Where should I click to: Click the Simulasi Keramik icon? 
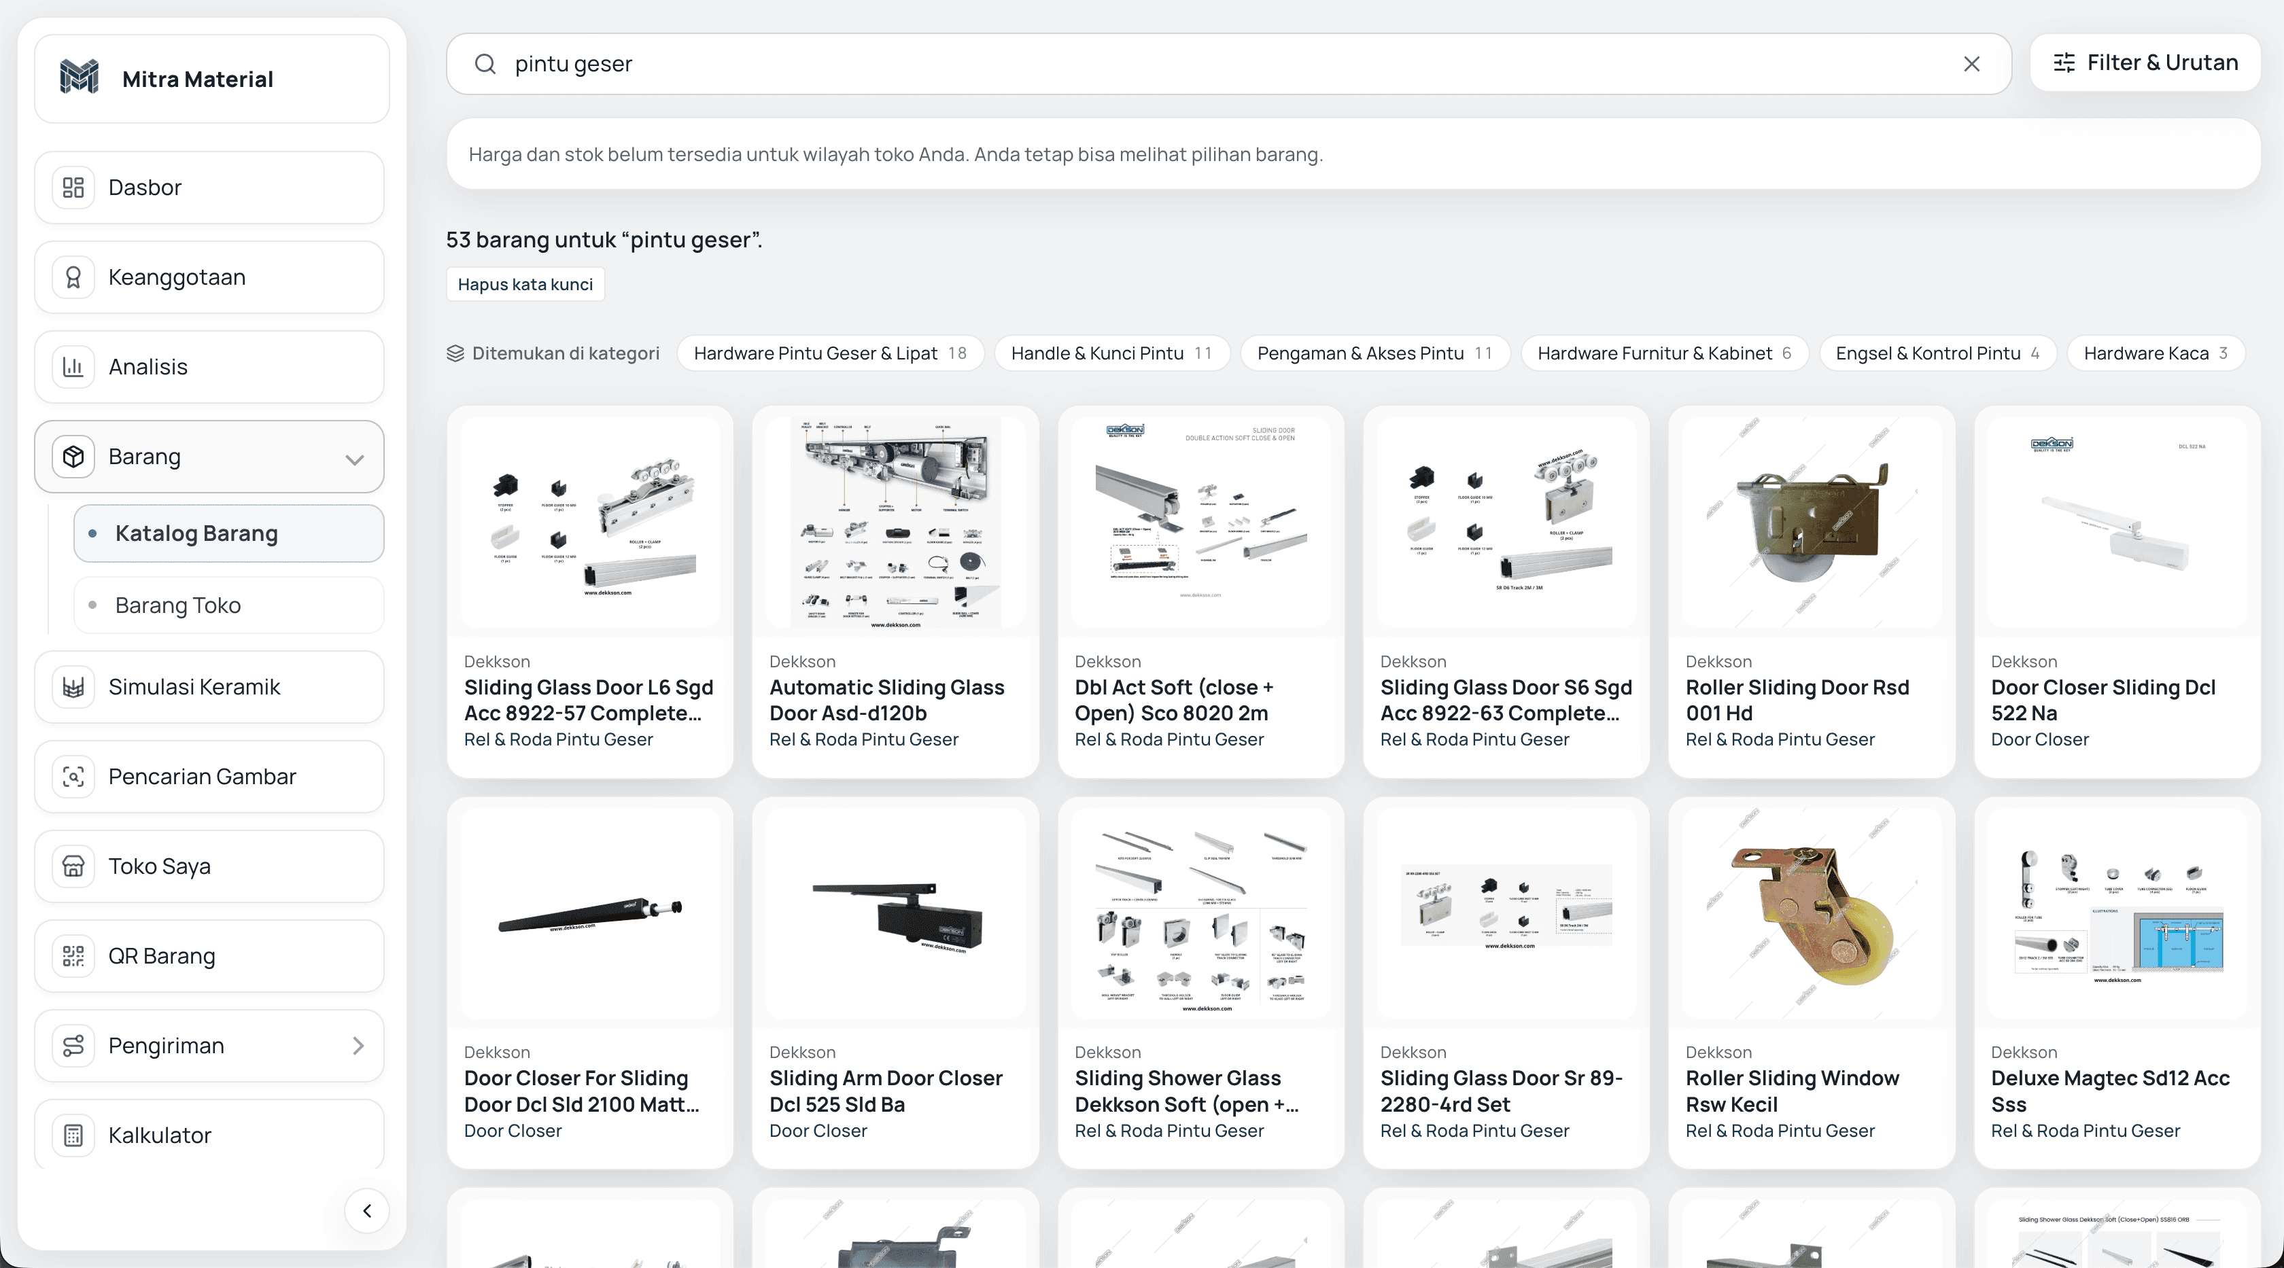[73, 687]
